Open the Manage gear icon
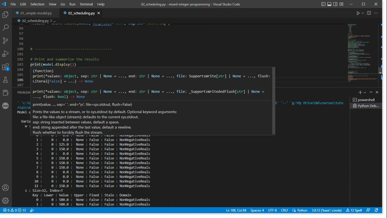The height and width of the screenshot is (218, 387). (5, 201)
